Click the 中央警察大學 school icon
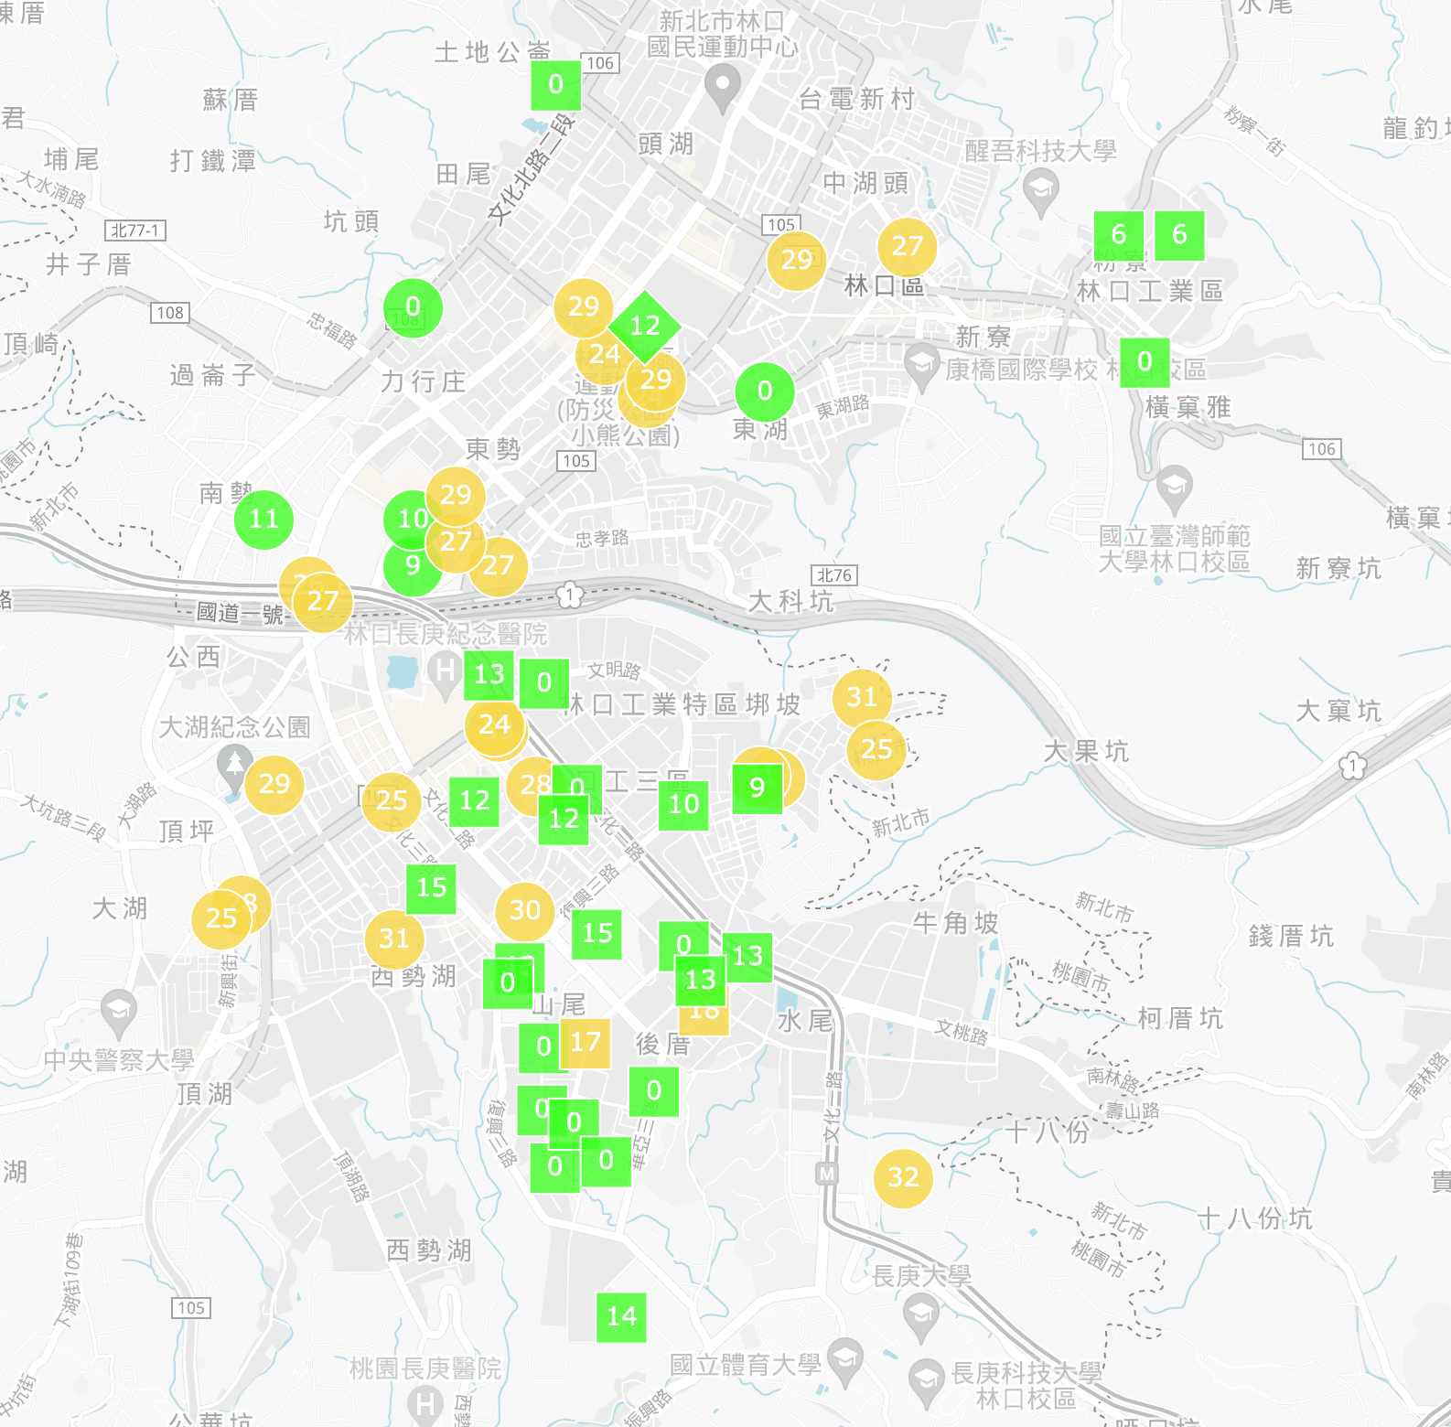The height and width of the screenshot is (1427, 1451). [119, 1013]
